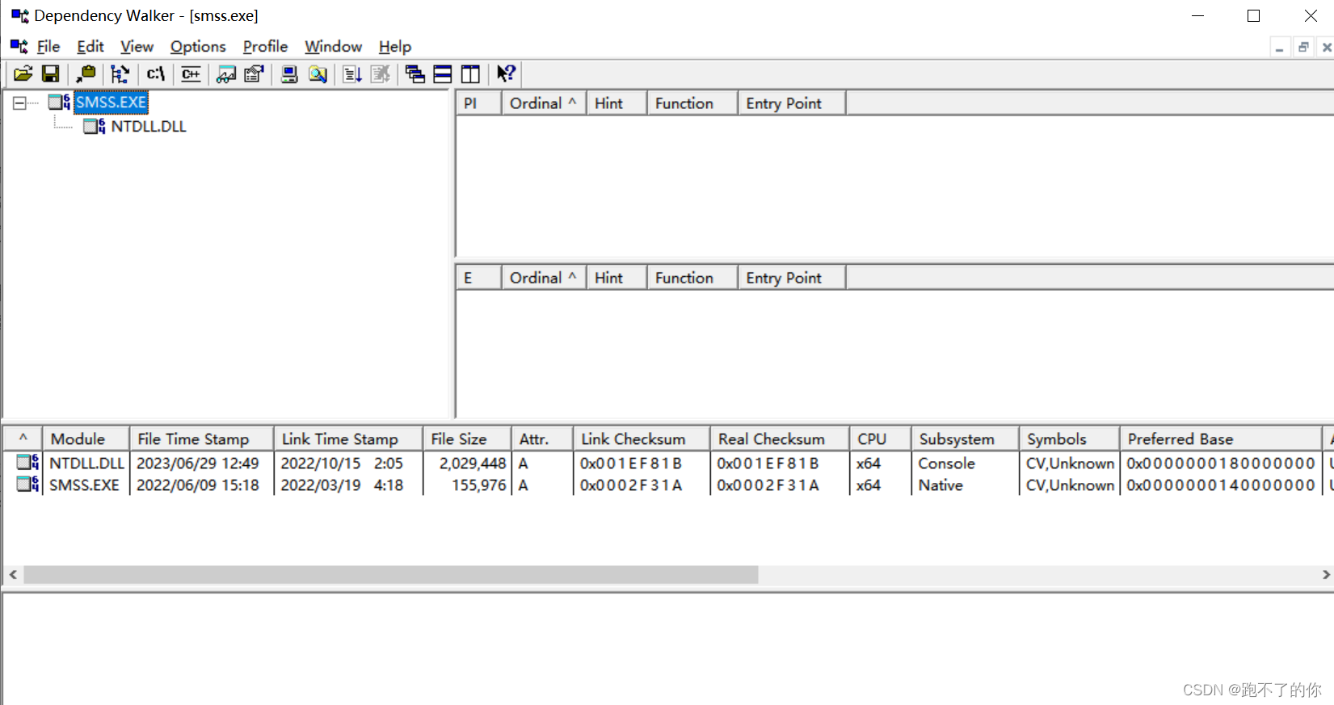Open the Options menu
The image size is (1334, 705).
pos(198,46)
